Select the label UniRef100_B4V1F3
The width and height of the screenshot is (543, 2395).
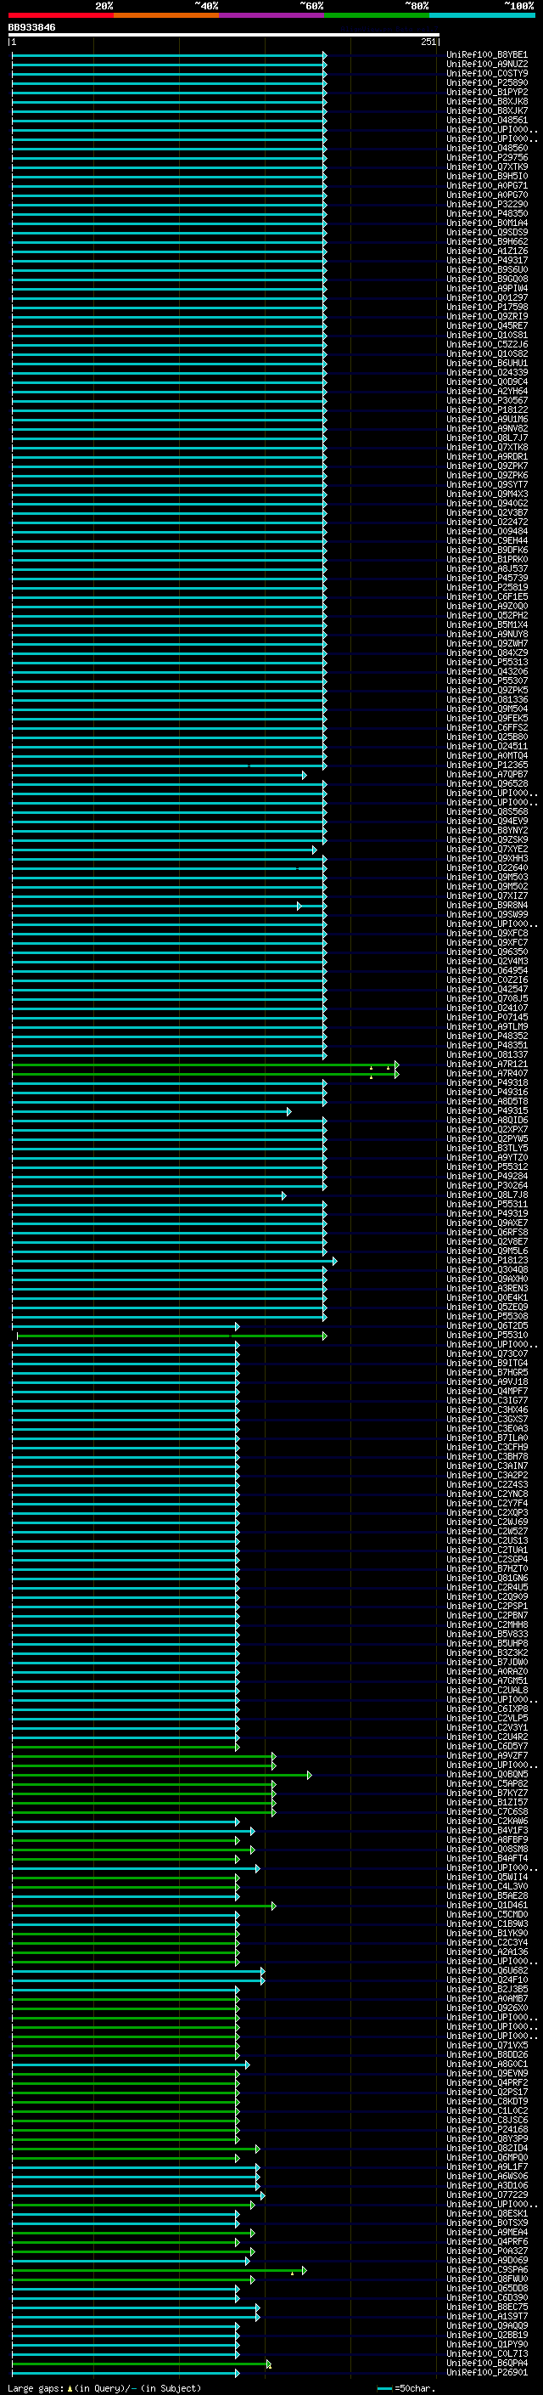click(487, 1831)
